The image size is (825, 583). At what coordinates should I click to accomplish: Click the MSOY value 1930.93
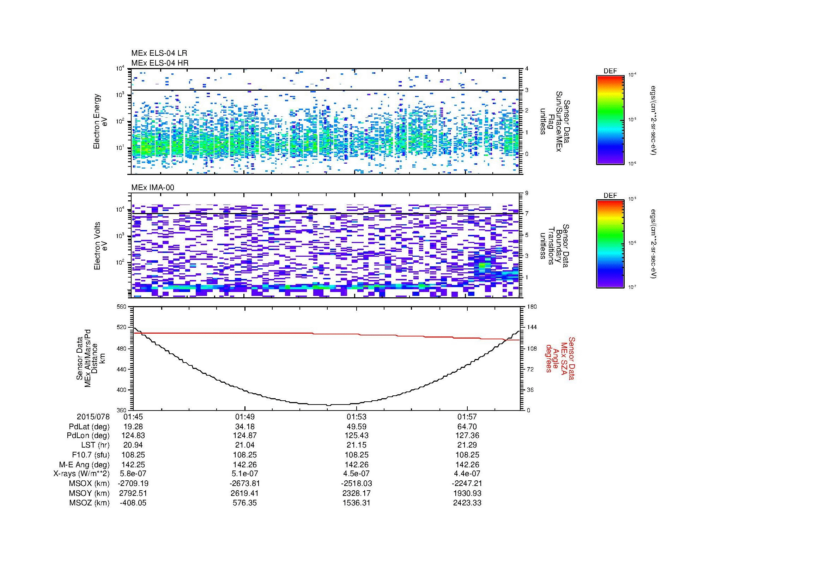pos(467,493)
